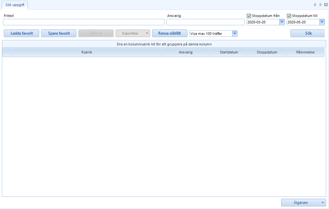Sort by the Påminnelse column header
This screenshot has height=209, width=329.
[305, 52]
